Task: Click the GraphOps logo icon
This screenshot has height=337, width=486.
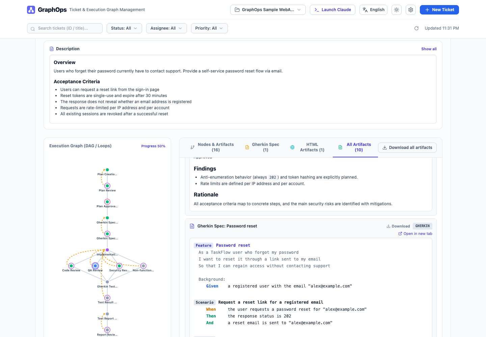Action: click(x=31, y=10)
